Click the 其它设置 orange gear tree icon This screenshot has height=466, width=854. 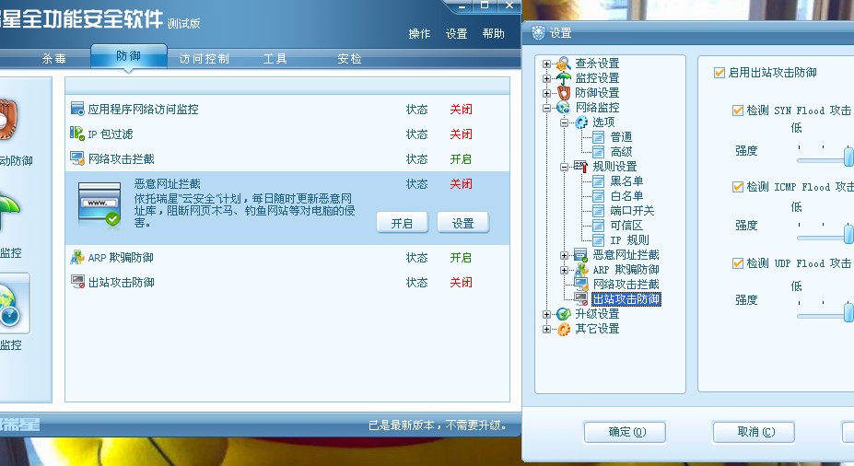coord(564,328)
